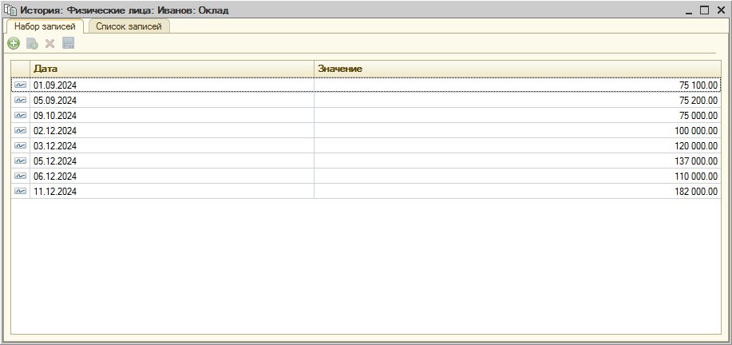Screen dimensions: 732x345
Task: Select date cell 06.12.2024
Action: (172, 176)
